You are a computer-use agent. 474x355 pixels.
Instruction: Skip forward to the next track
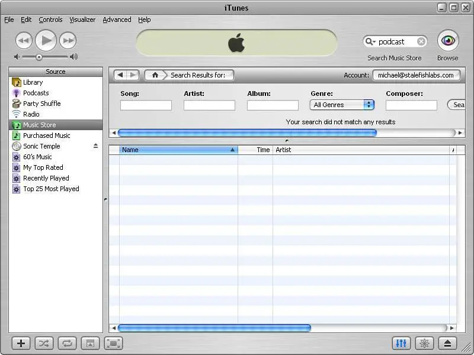click(68, 40)
